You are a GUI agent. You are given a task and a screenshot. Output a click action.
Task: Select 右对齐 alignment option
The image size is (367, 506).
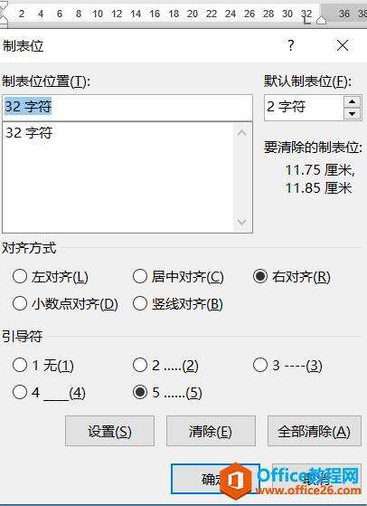click(292, 277)
